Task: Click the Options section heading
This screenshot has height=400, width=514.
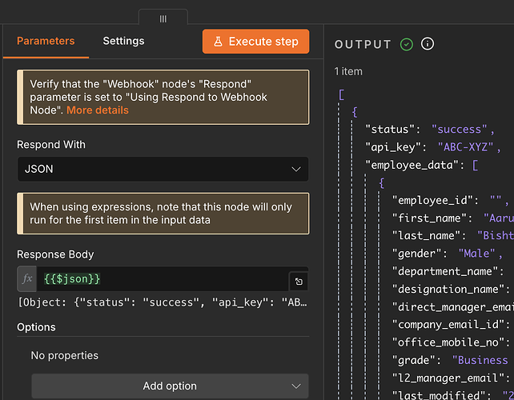Action: [x=36, y=327]
